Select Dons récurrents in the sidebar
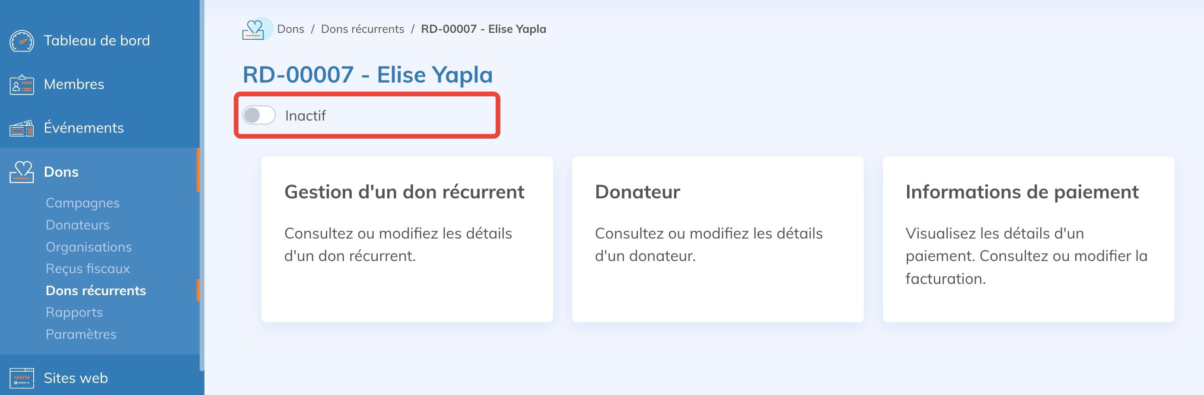 coord(96,291)
